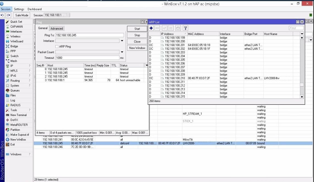Expand the IP submenu in the sidebar
Screen dimensions: 314x182
[x=30, y=66]
